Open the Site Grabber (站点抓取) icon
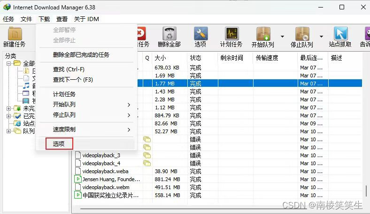The height and width of the screenshot is (214, 370). coord(340,33)
